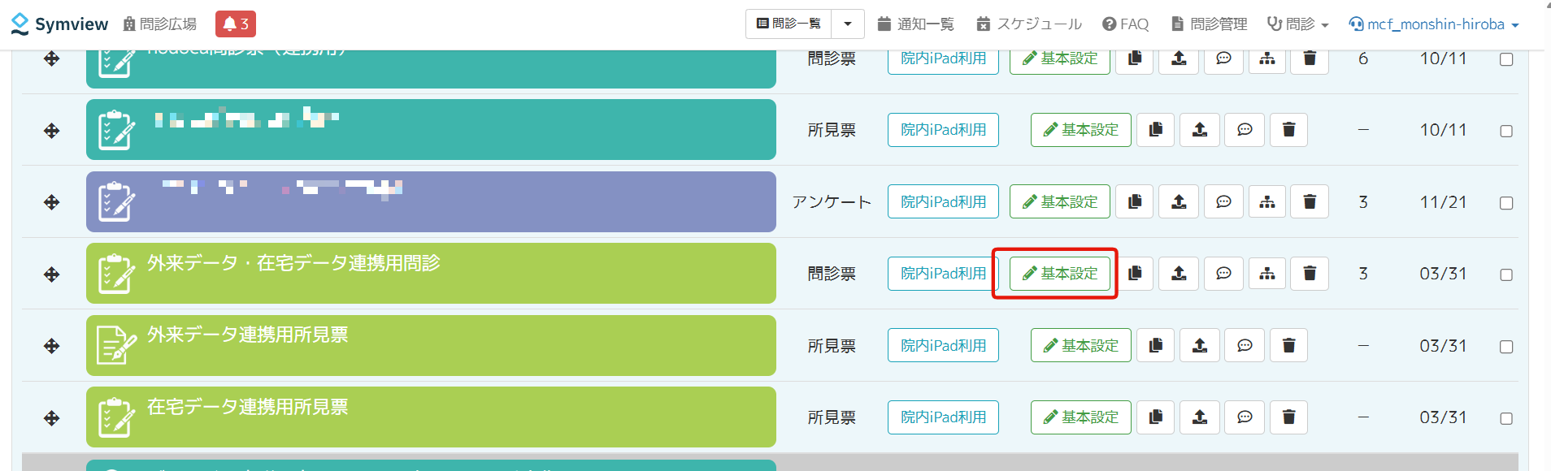Open 通知一覧 in the navbar
Screen dimensions: 1551x471
click(916, 24)
